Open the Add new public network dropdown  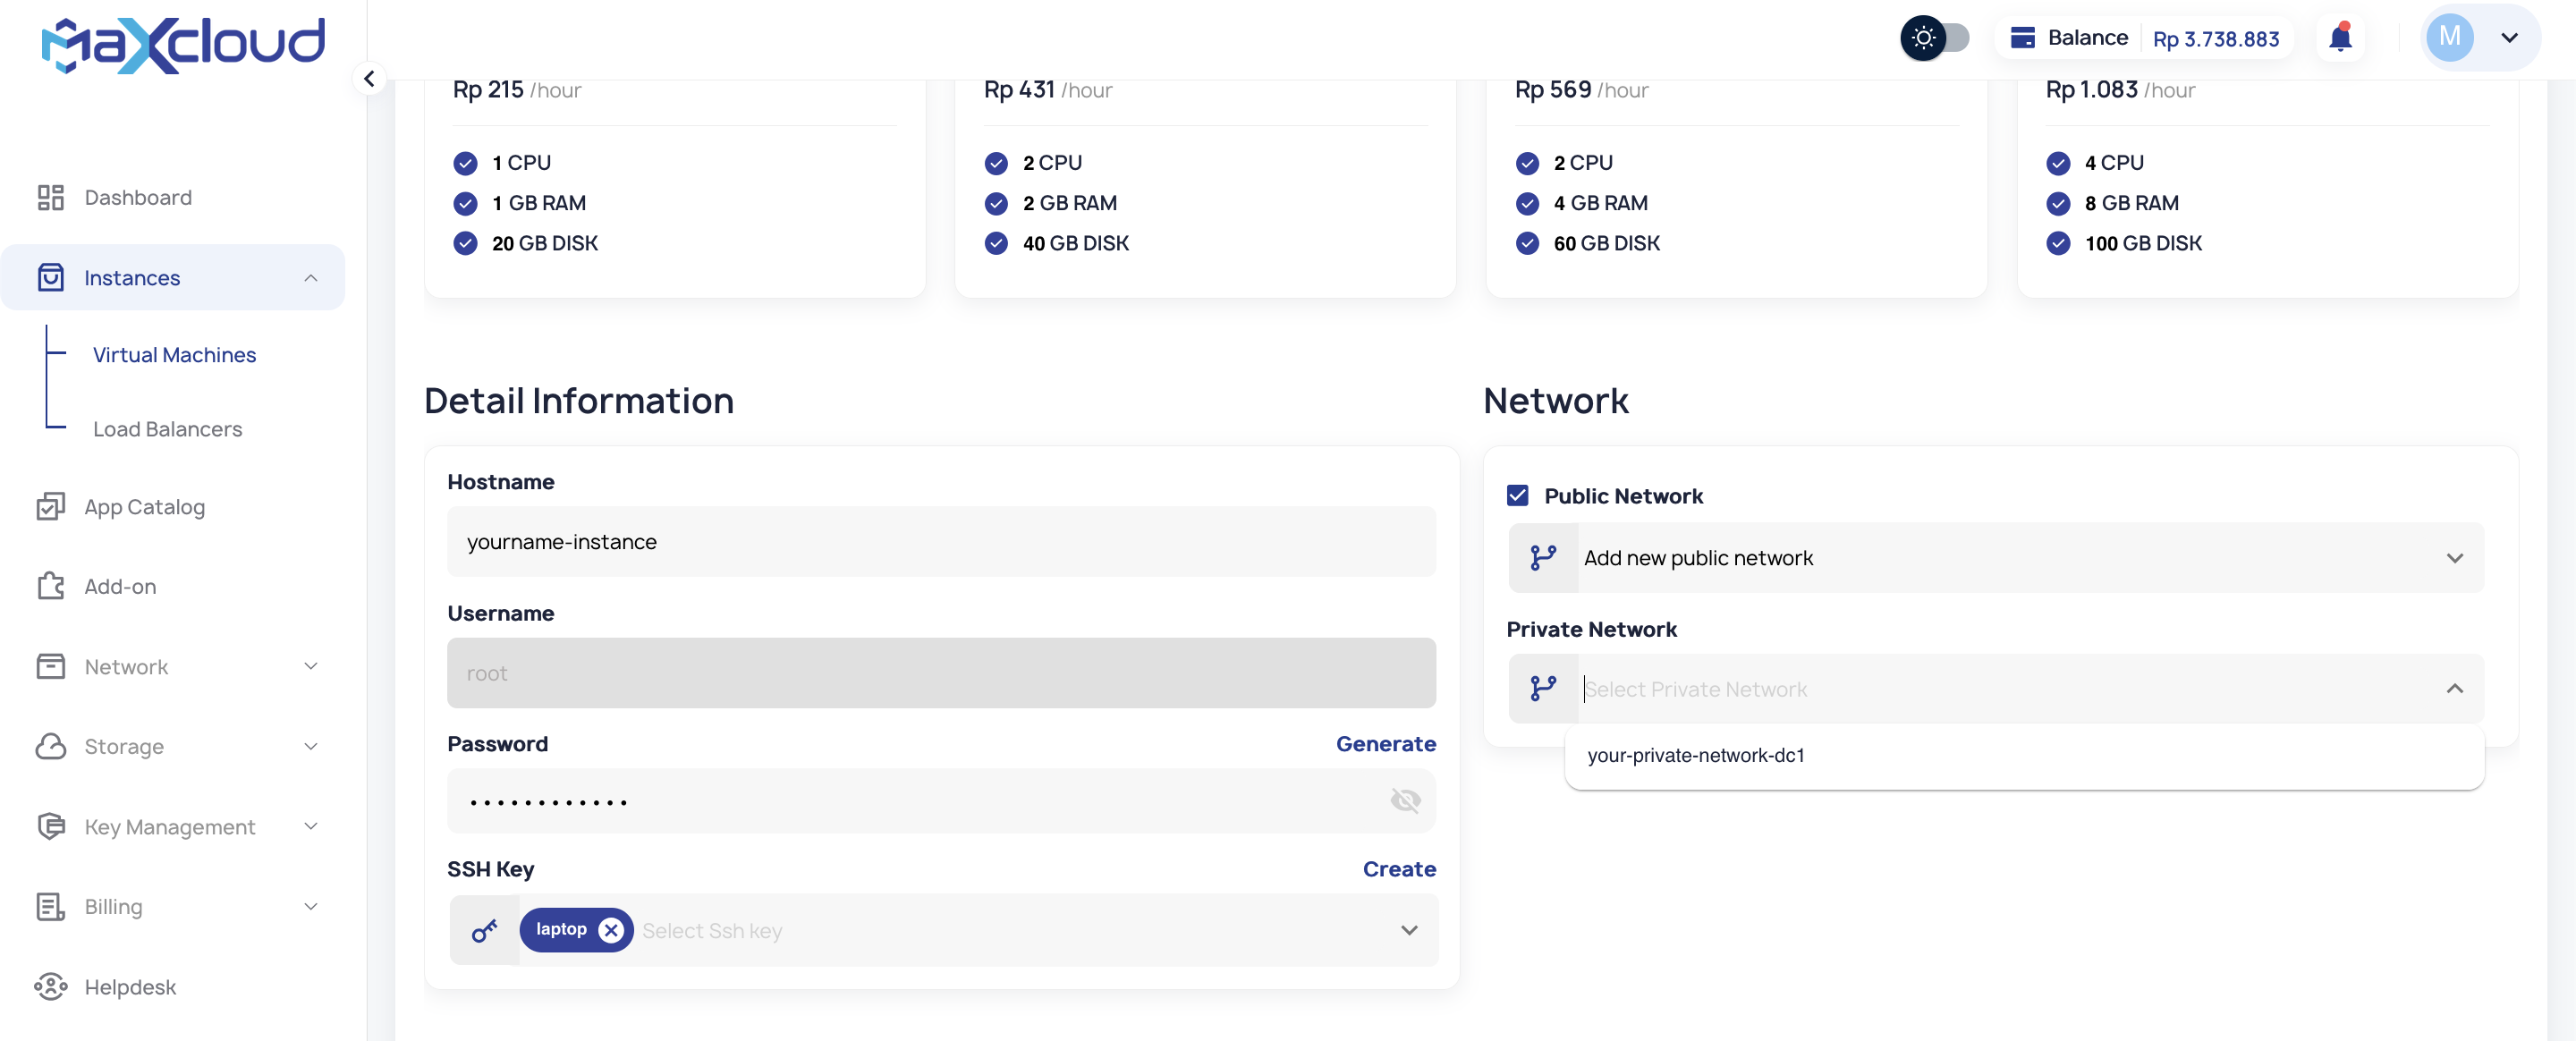[1996, 557]
